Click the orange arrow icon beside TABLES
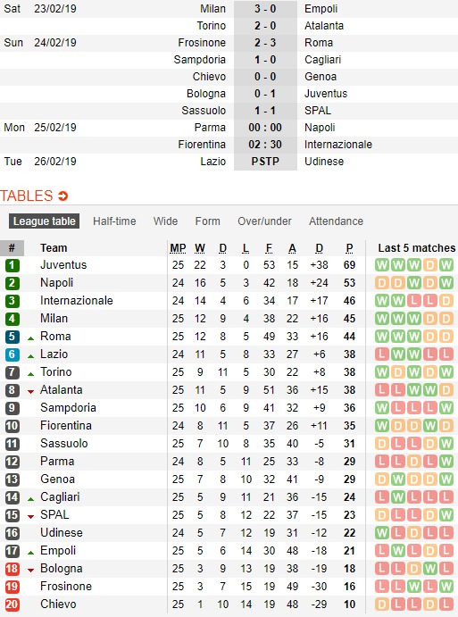The image size is (458, 617). [63, 196]
